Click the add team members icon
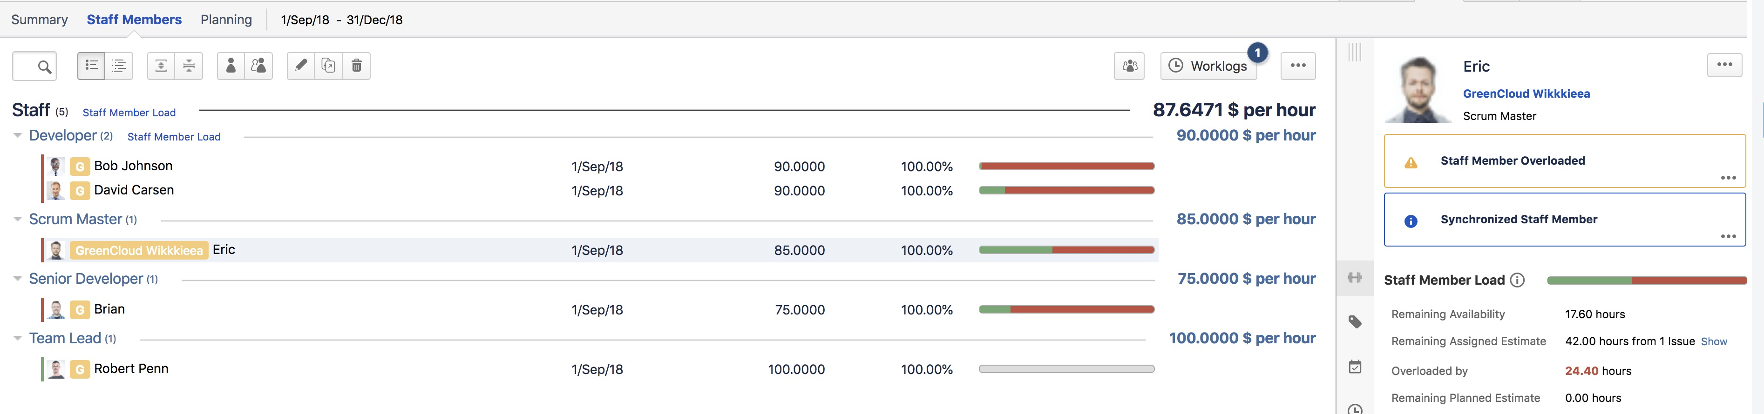The height and width of the screenshot is (414, 1764). [x=258, y=66]
